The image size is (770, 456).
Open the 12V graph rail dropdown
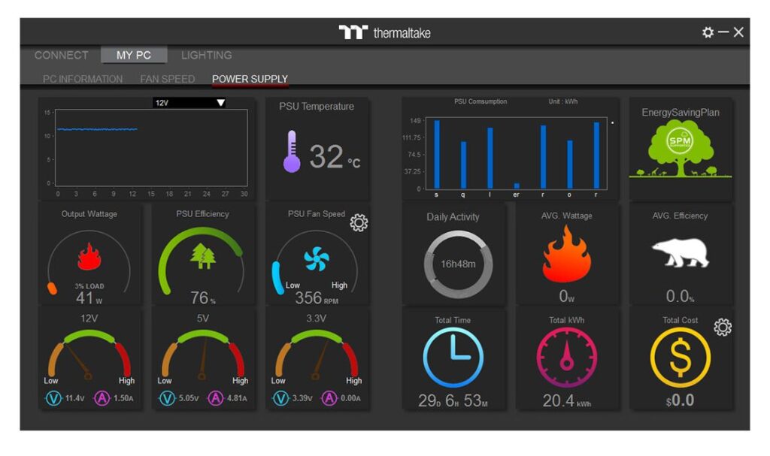pyautogui.click(x=189, y=103)
